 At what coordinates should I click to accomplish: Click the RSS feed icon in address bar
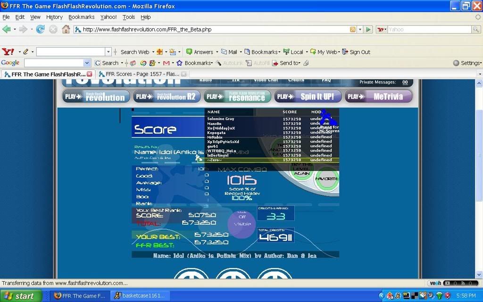(352, 29)
